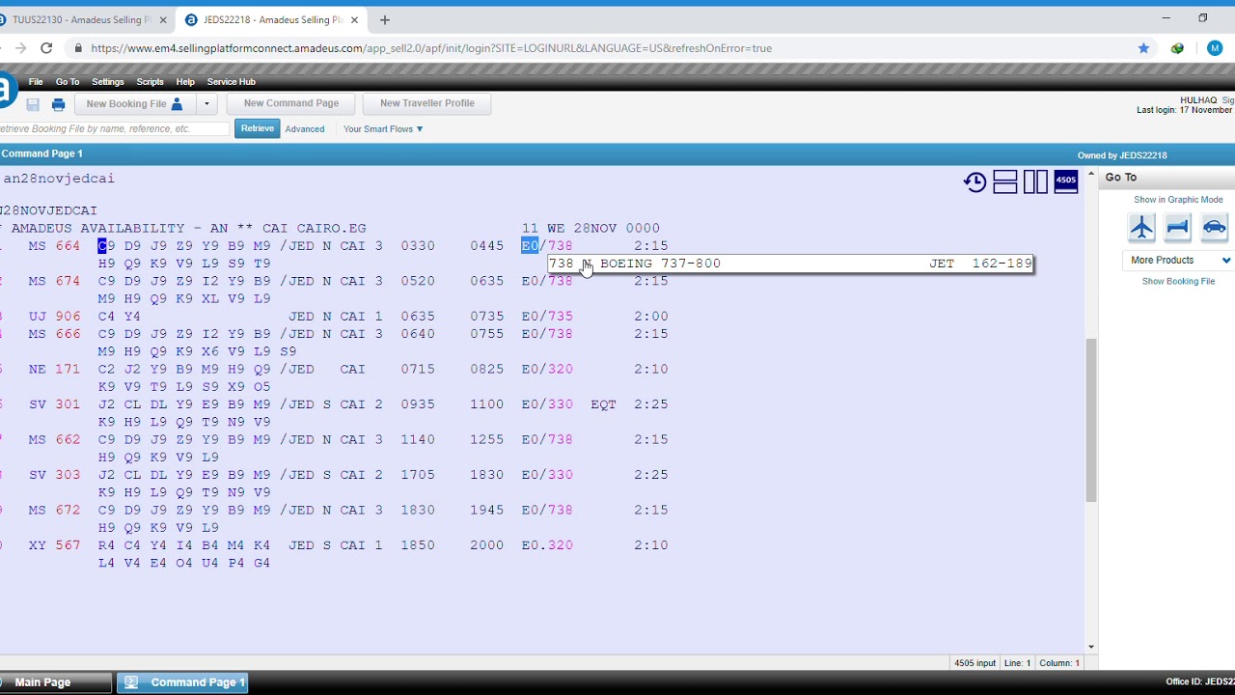Click the BOEING 737-800 tooltip text
The image size is (1235, 695).
[661, 264]
